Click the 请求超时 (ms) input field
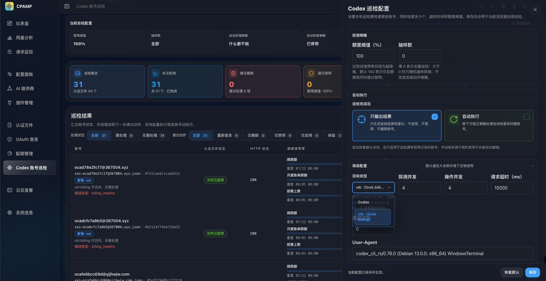546x281 pixels. click(x=512, y=188)
